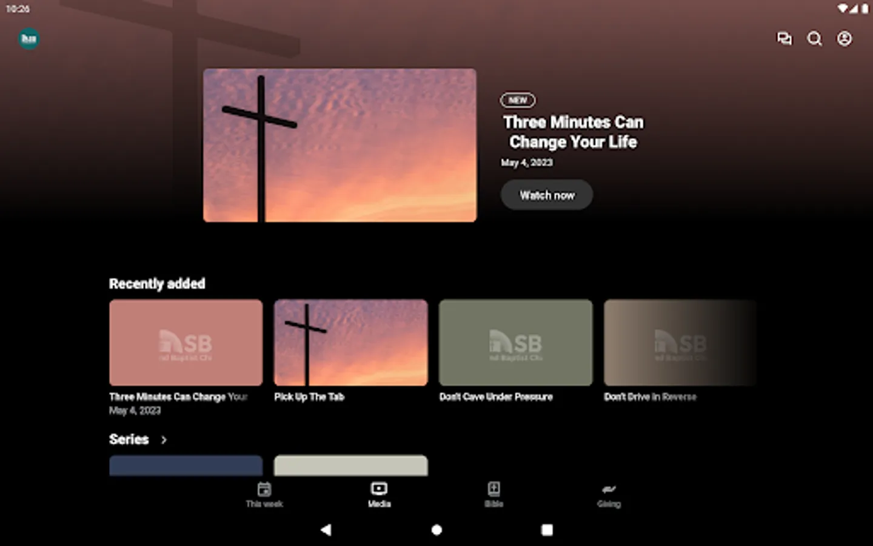Open the This week calendar icon

click(x=264, y=488)
